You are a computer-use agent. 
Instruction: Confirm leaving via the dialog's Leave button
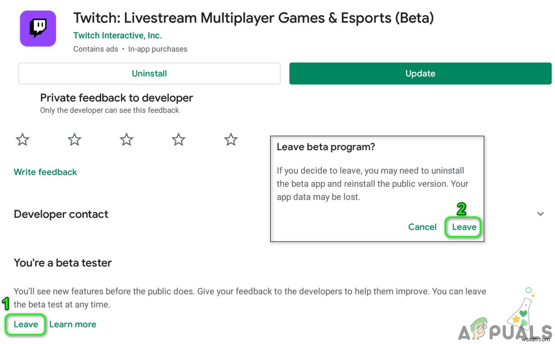pos(463,227)
